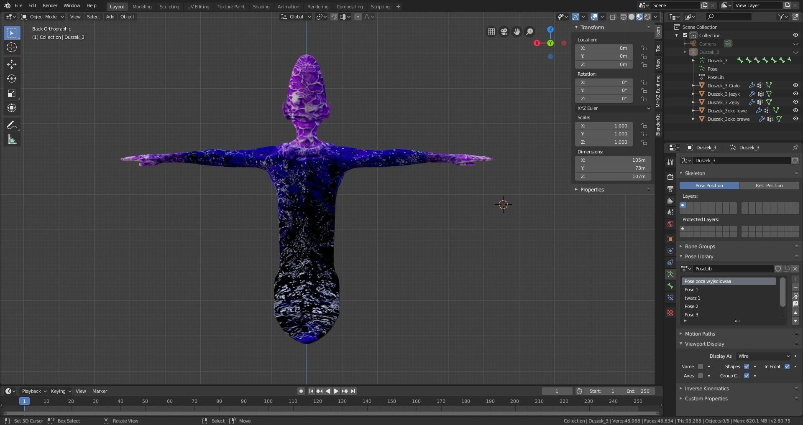Click the Blender logo menu icon
The height and width of the screenshot is (425, 803).
click(7, 5)
